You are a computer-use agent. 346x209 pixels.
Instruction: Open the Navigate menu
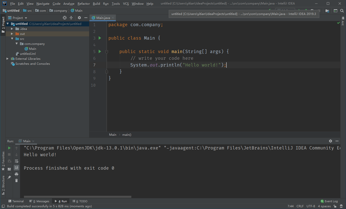(x=43, y=4)
